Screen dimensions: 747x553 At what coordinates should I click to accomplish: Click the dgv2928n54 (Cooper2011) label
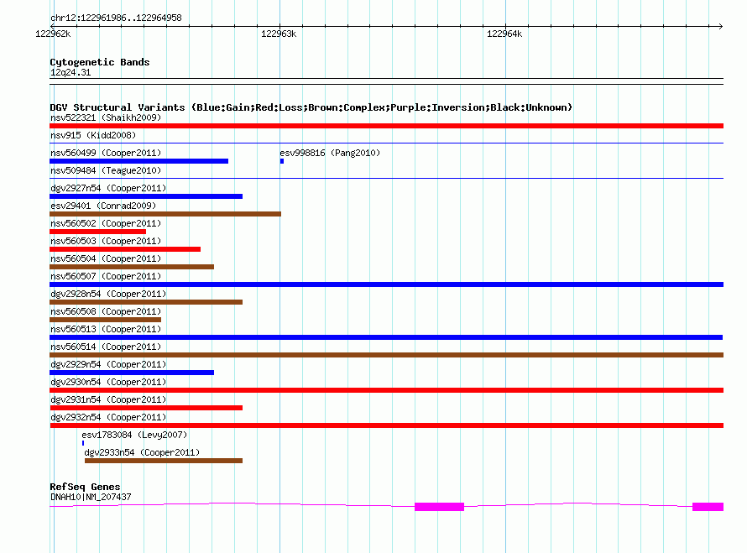108,294
